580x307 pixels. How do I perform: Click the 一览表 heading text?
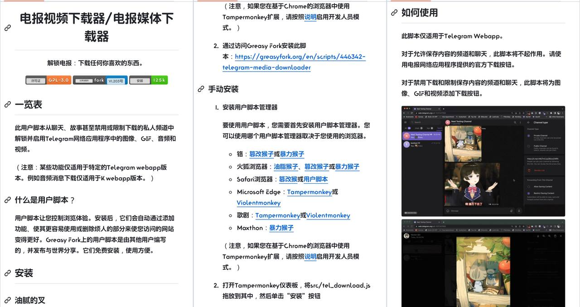(29, 105)
